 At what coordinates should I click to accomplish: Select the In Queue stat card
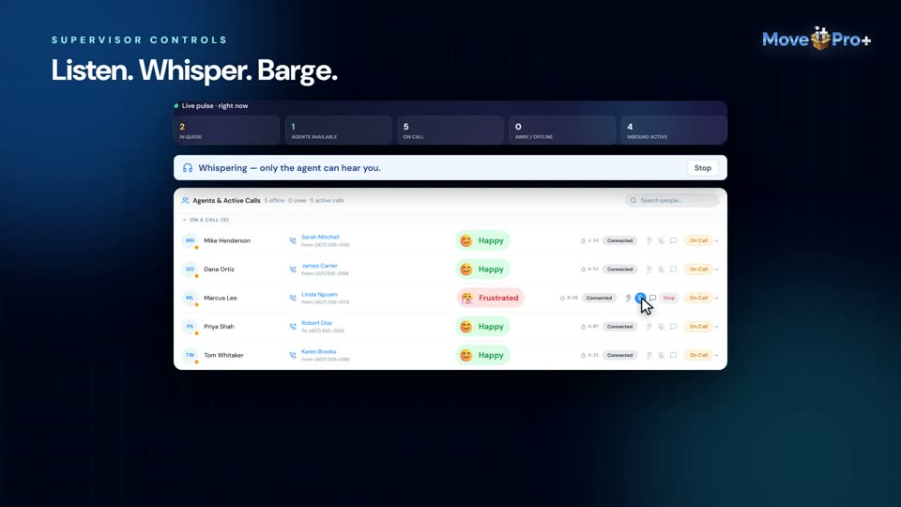(x=226, y=130)
